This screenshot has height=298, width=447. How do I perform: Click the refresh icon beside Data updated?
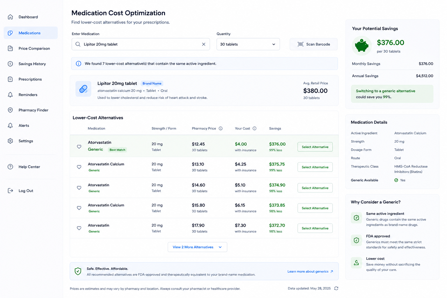click(336, 288)
